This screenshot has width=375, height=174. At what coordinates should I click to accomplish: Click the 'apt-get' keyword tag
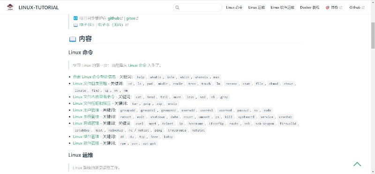click(x=149, y=144)
